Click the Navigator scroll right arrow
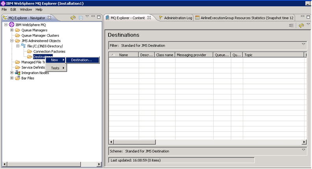312x169 pixels. (x=99, y=164)
